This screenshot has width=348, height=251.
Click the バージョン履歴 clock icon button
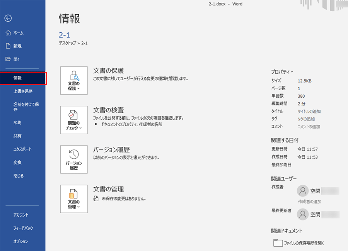pyautogui.click(x=74, y=160)
